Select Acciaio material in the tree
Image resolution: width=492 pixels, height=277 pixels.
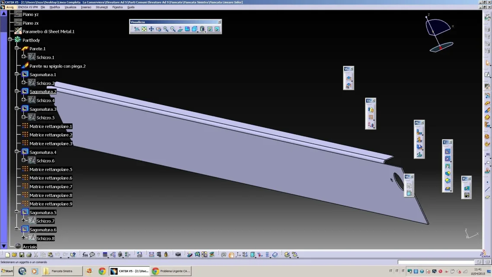point(29,247)
